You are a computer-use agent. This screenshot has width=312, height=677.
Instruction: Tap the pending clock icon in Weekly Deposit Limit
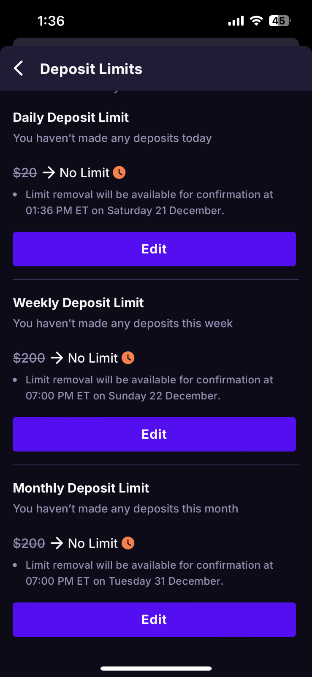point(128,358)
